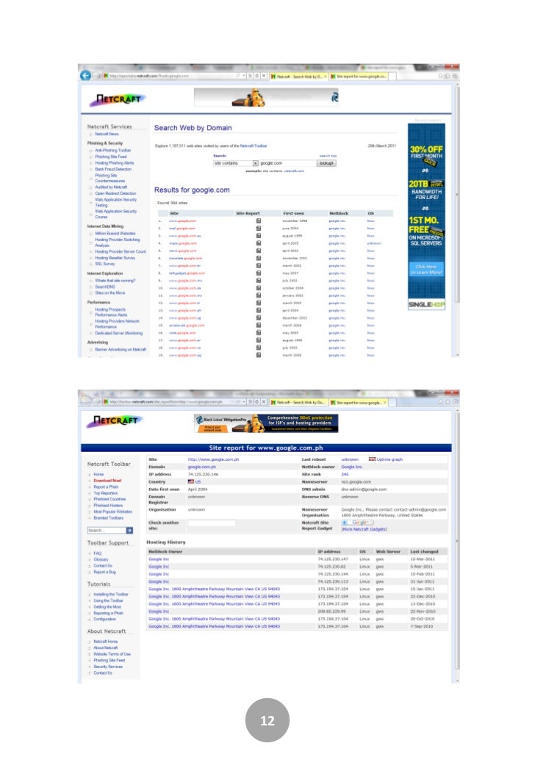Go back in the Search Web by Domain browser window
The width and height of the screenshot is (535, 757).
click(85, 76)
